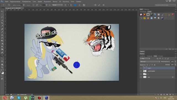Select the Zoom tool
Screen dimensions: 177x100
click(x=2, y=67)
